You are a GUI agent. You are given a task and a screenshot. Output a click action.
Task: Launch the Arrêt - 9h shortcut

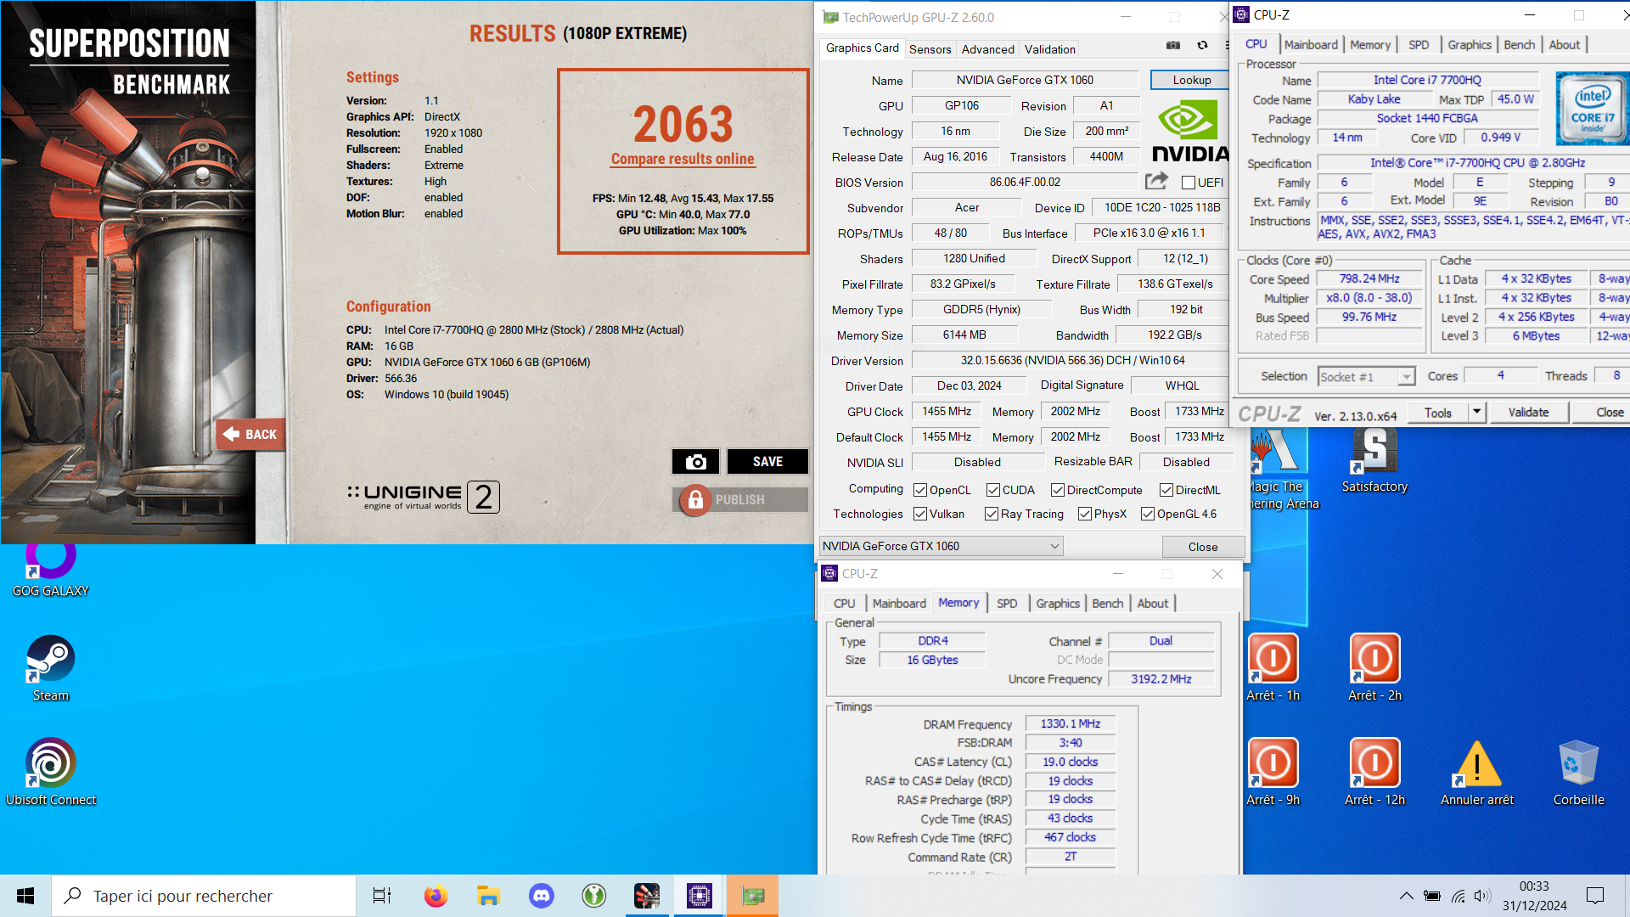click(1273, 773)
